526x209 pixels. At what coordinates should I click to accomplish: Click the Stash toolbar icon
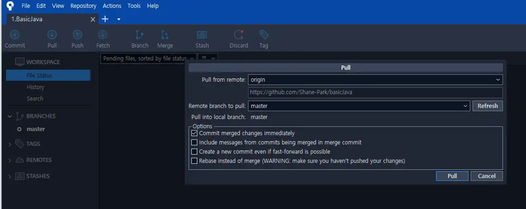201,35
